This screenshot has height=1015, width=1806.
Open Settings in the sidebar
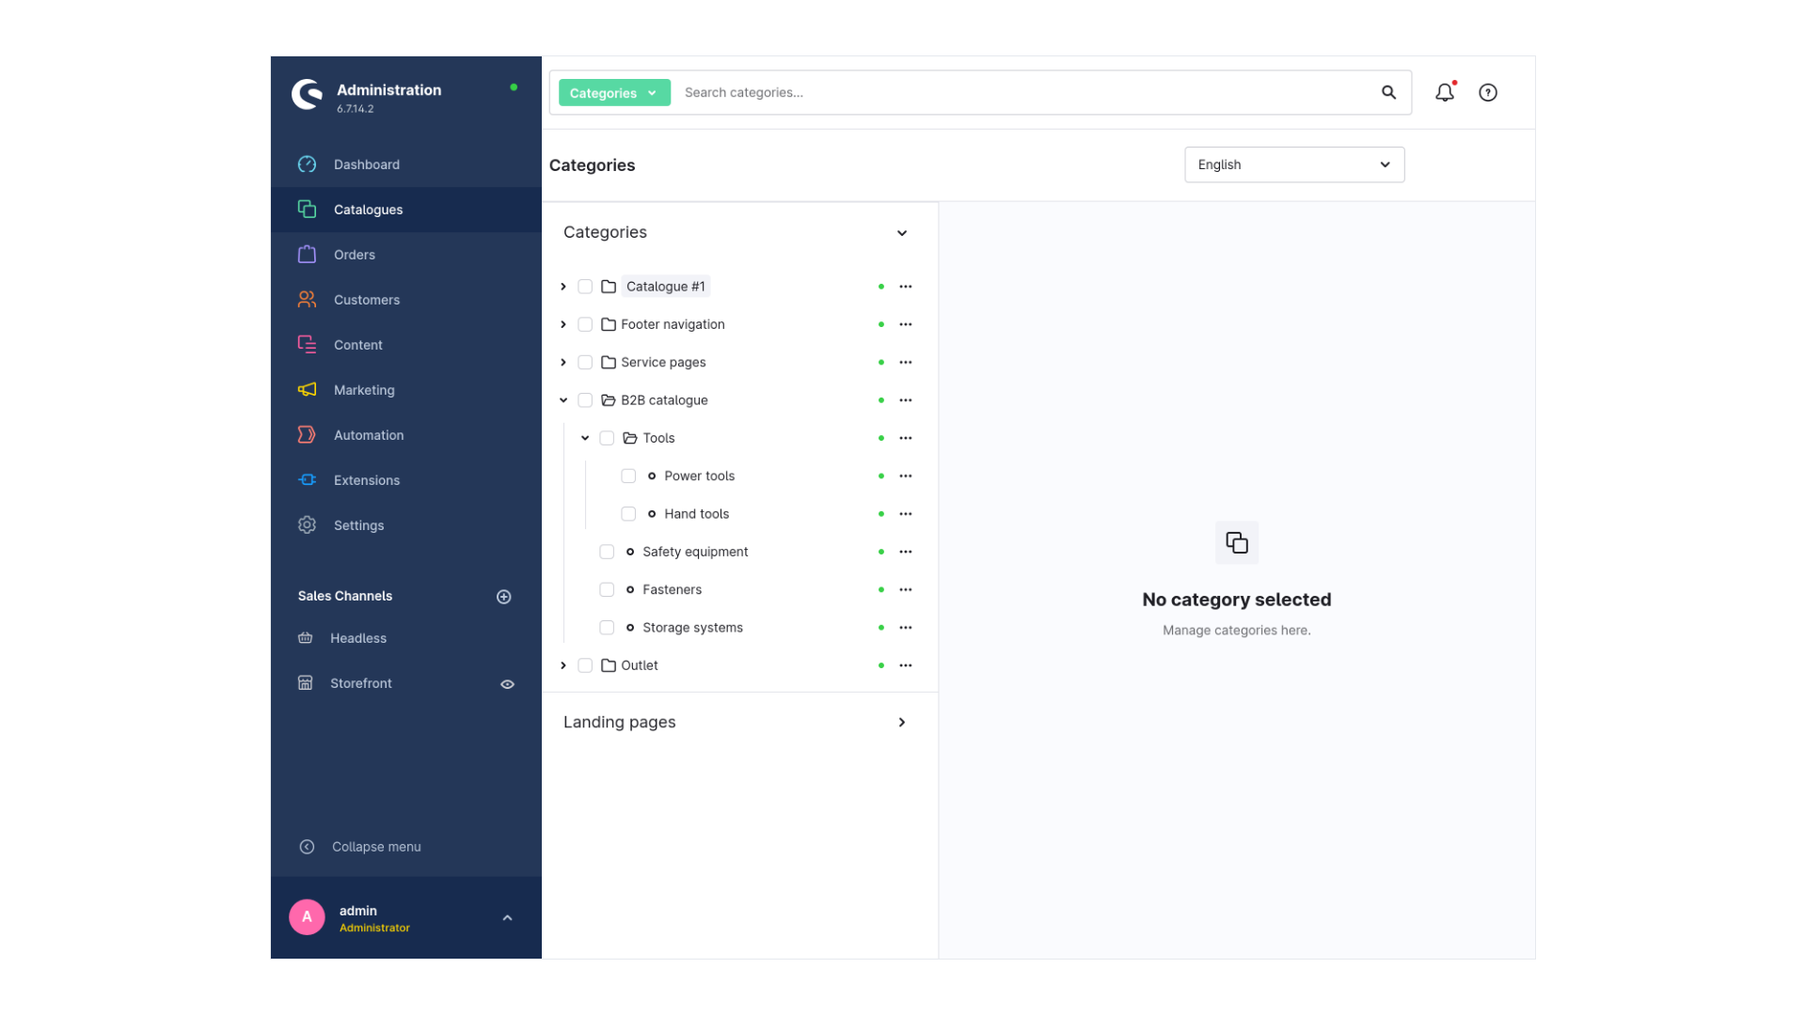[x=405, y=525]
